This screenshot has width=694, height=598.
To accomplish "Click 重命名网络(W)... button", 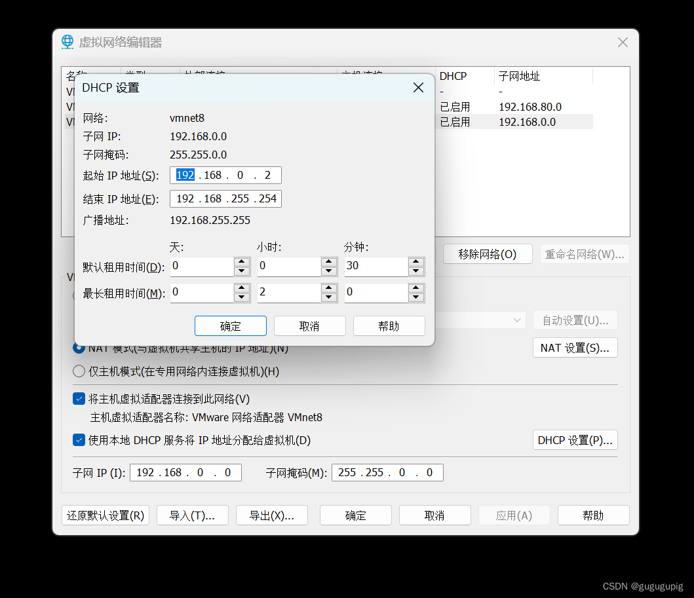I will (585, 254).
